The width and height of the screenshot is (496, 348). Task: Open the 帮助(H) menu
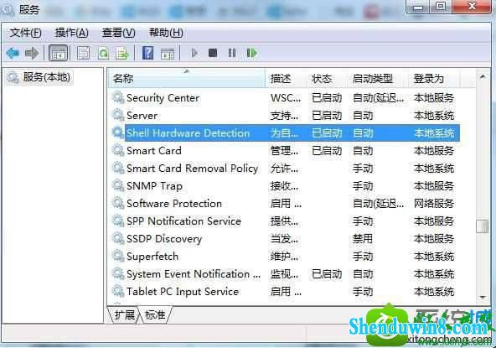(x=166, y=33)
